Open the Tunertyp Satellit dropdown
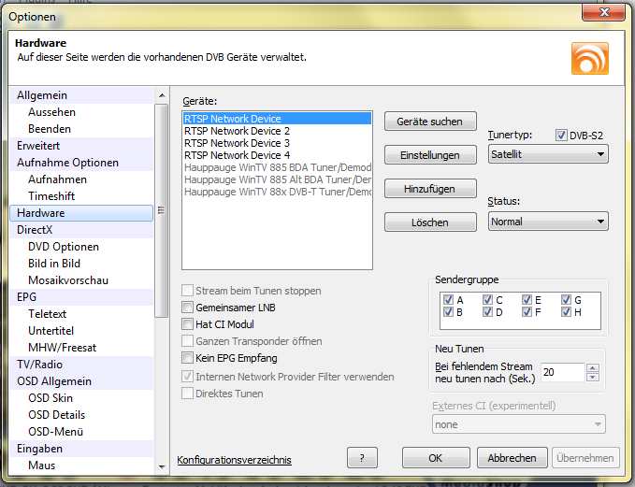The width and height of the screenshot is (635, 487). pyautogui.click(x=548, y=153)
